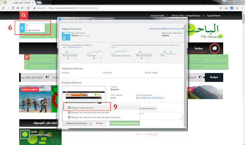Image resolution: width=245 pixels, height=145 pixels.
Task: Click the green tab favicon
Action: [x=5, y=3]
